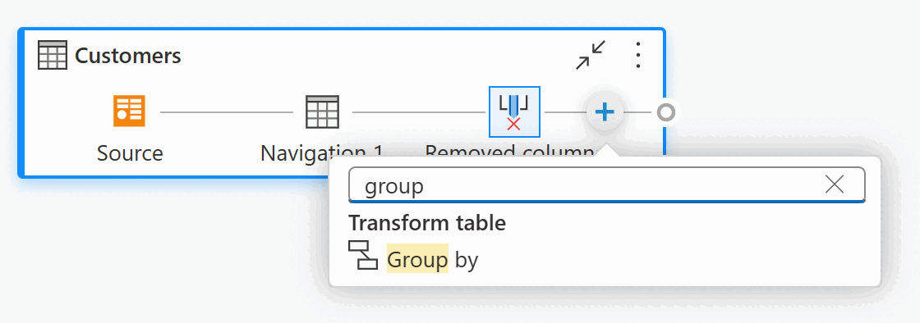Click the Customers table icon in header
This screenshot has height=323, width=920.
(53, 56)
